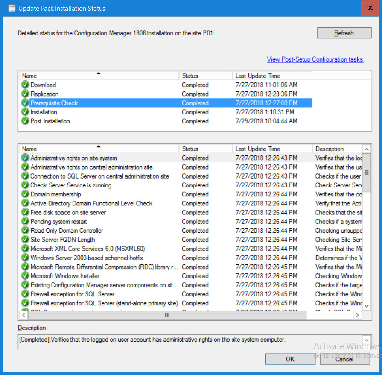Click the horizontal scrollbar right arrow in the lower list
Image resolution: width=382 pixels, height=375 pixels.
pyautogui.click(x=357, y=315)
